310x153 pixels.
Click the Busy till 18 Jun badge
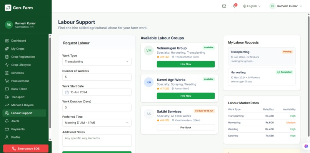click(x=204, y=111)
